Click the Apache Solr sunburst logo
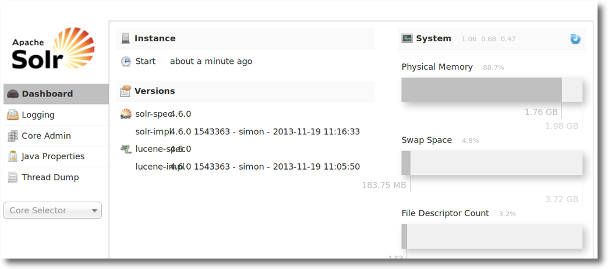This screenshot has height=269, width=608. coord(53,48)
